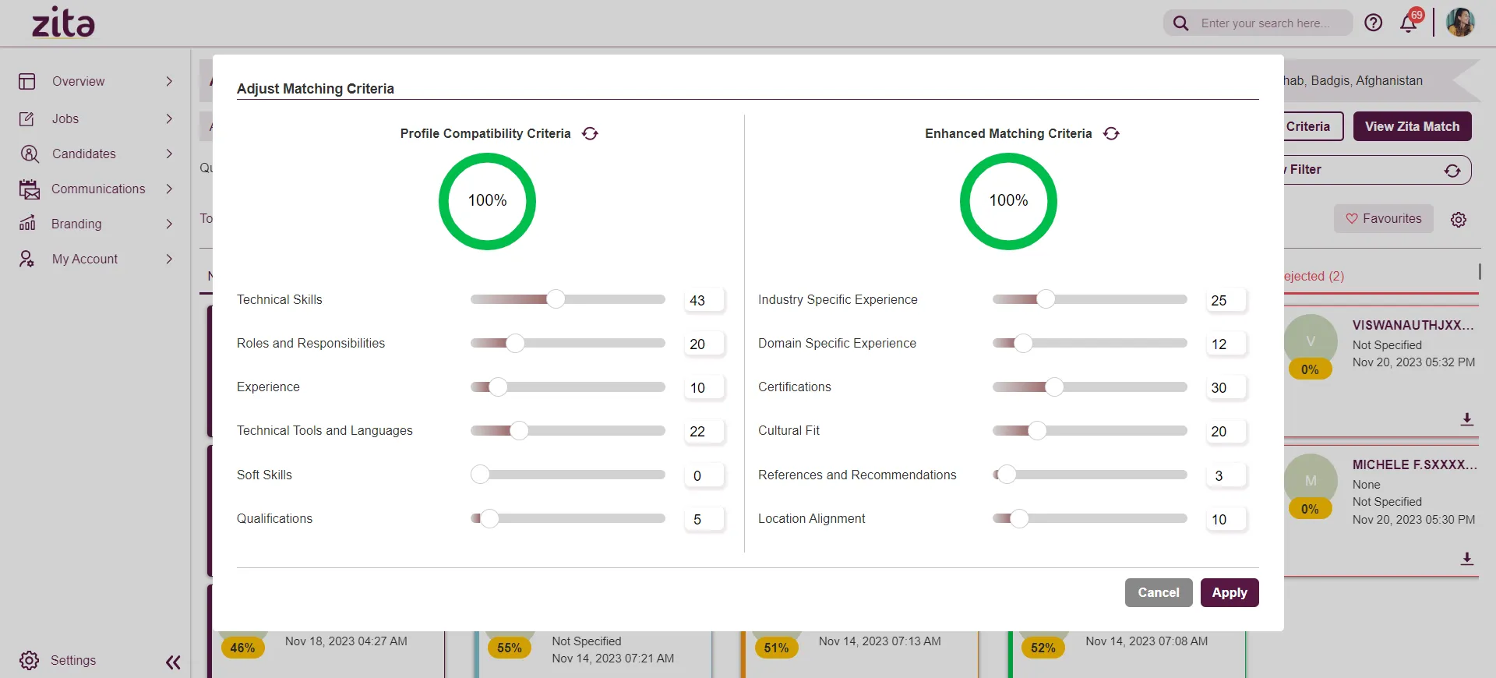1496x678 pixels.
Task: Expand the Candidates menu chevron
Action: click(x=169, y=154)
